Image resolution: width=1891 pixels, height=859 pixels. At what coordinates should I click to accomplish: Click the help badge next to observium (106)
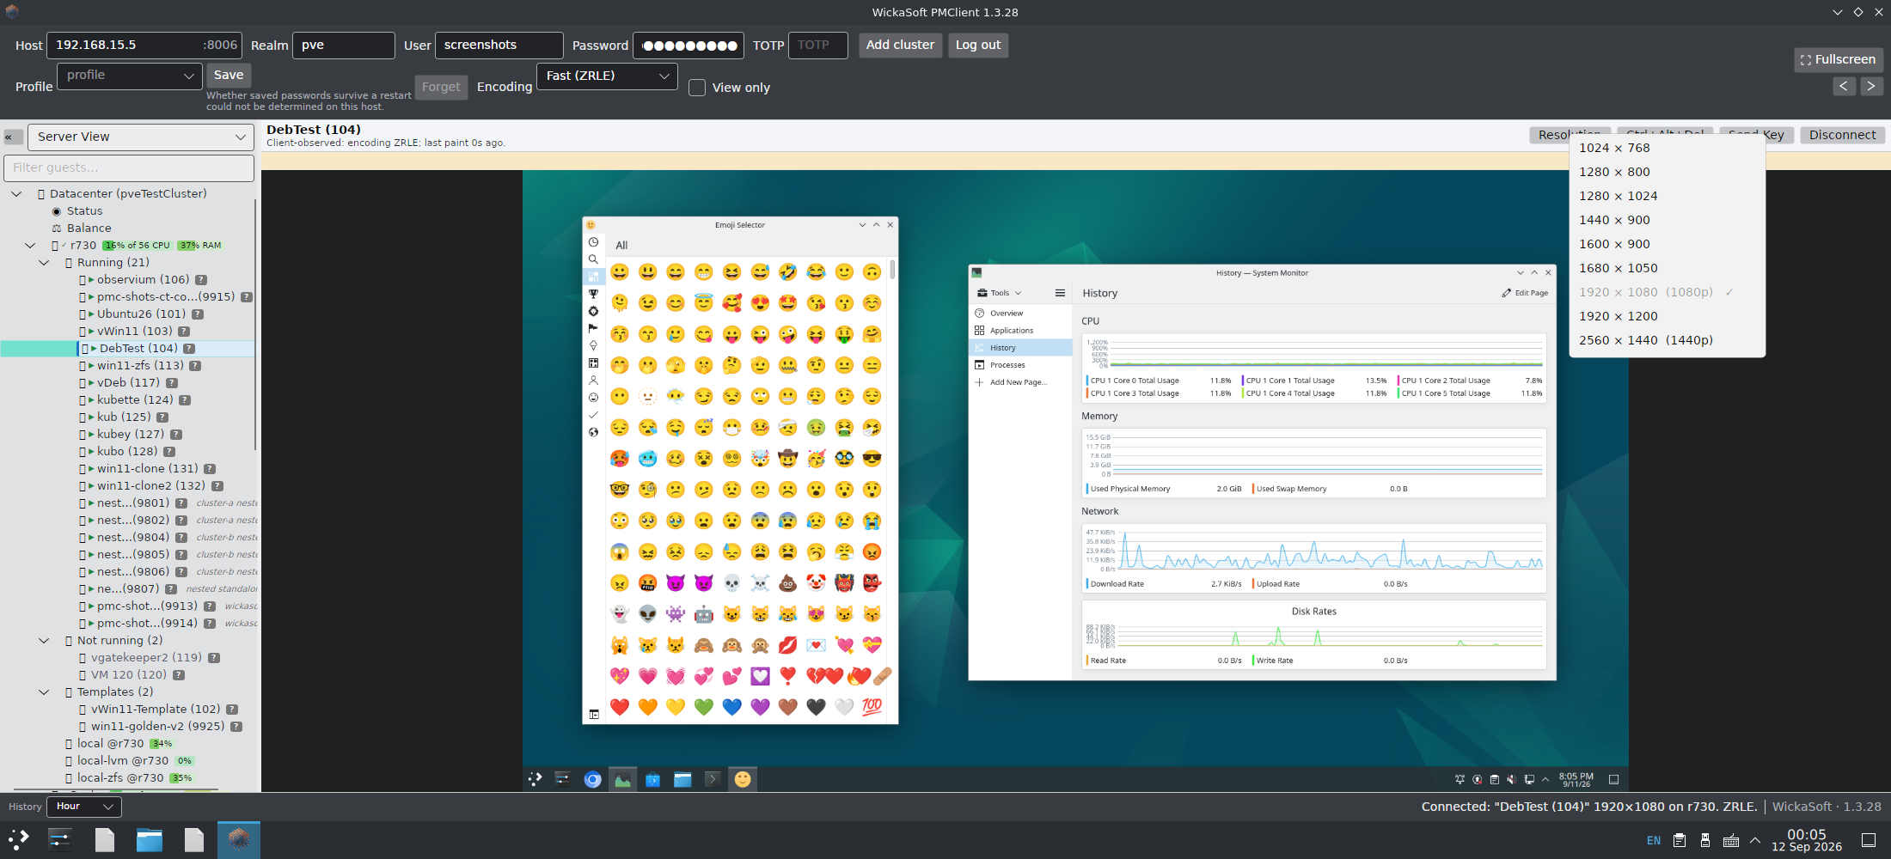[x=201, y=280]
